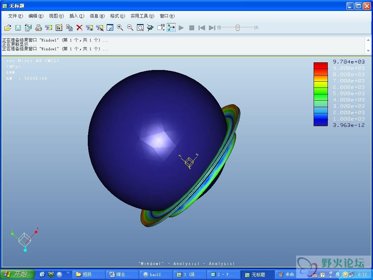This screenshot has width=373, height=280.
Task: Close the 无标题 window
Action: pyautogui.click(x=367, y=6)
